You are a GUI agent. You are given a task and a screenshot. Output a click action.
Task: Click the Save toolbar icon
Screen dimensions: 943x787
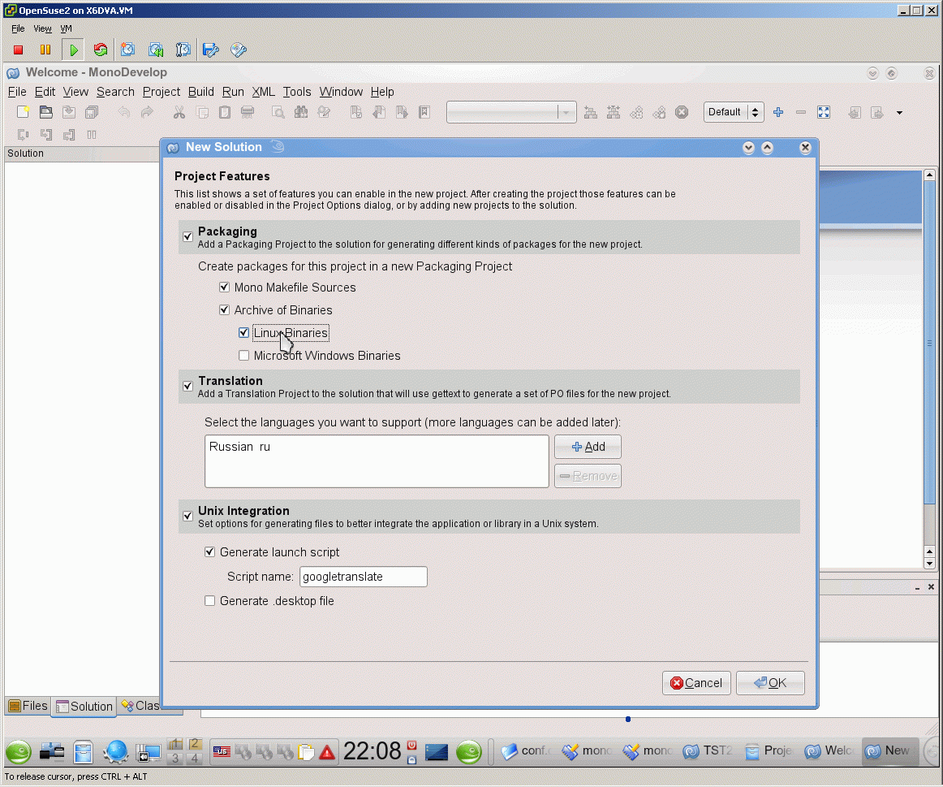[x=68, y=112]
